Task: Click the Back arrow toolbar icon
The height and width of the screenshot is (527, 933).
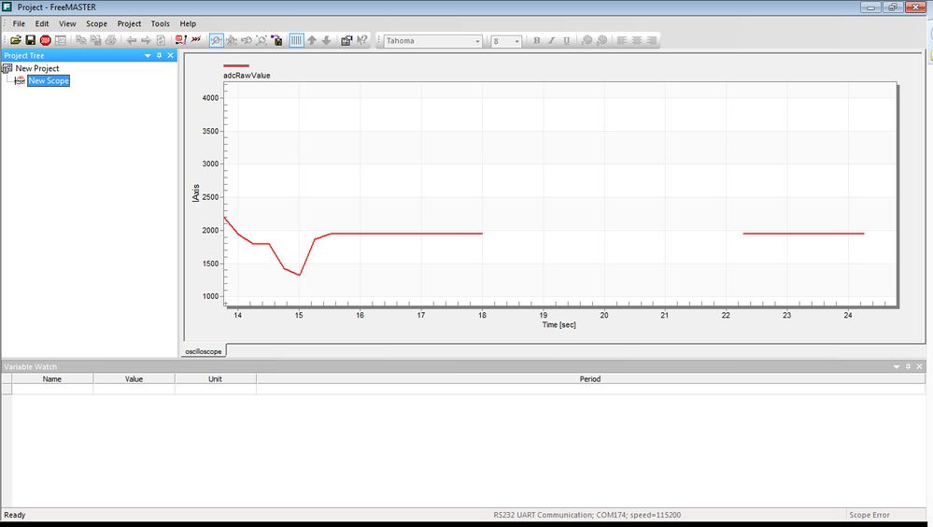Action: [131, 40]
